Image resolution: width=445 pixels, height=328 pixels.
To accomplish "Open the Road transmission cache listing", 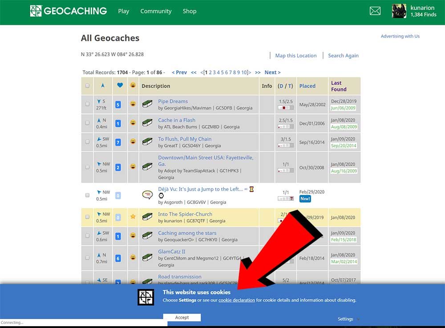I will pos(180,277).
